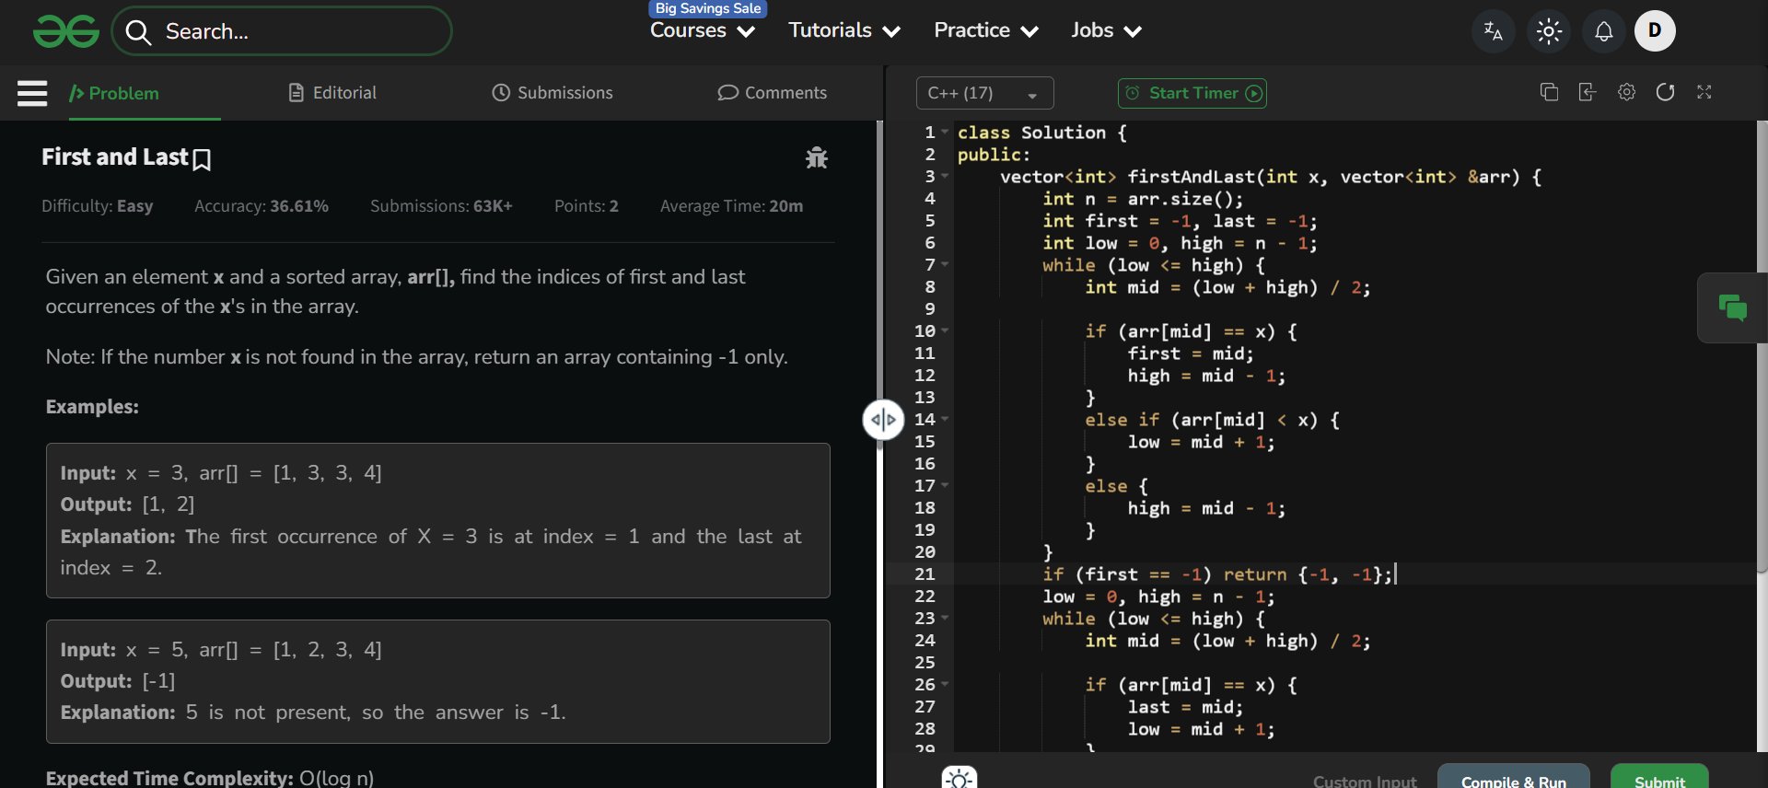Reset the code editor with the refresh icon
Screen dimensions: 1768x788
(x=1665, y=92)
